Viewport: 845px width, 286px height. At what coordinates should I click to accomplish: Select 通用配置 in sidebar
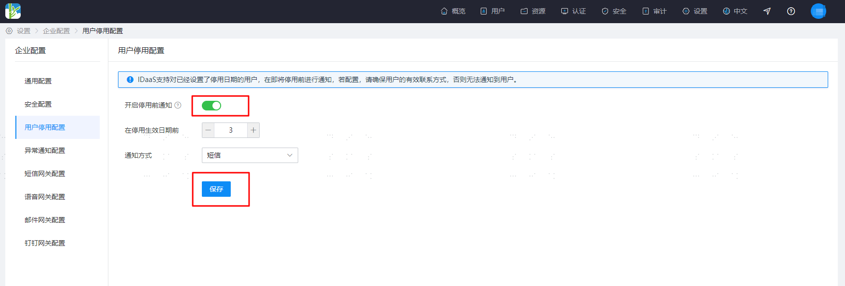point(57,81)
